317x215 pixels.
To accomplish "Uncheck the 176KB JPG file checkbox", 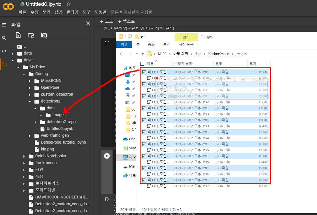I will (144, 108).
